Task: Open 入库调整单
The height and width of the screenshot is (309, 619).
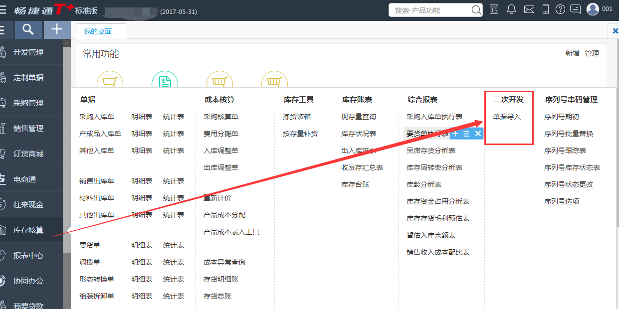Action: click(221, 151)
